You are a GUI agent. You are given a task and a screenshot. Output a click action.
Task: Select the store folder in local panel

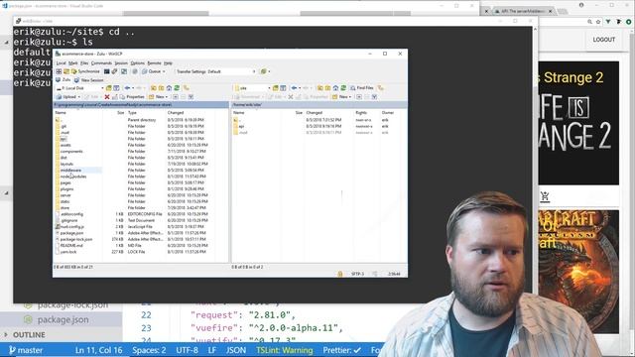[64, 207]
